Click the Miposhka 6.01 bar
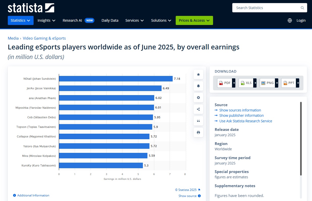 pyautogui.click(x=107, y=107)
